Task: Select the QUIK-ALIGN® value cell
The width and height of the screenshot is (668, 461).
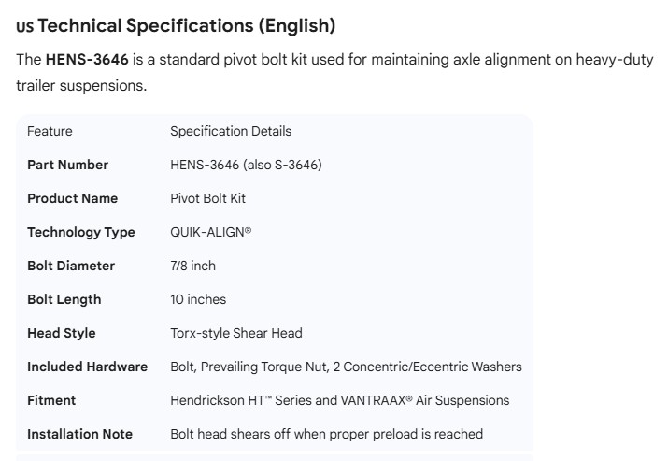Action: [210, 232]
